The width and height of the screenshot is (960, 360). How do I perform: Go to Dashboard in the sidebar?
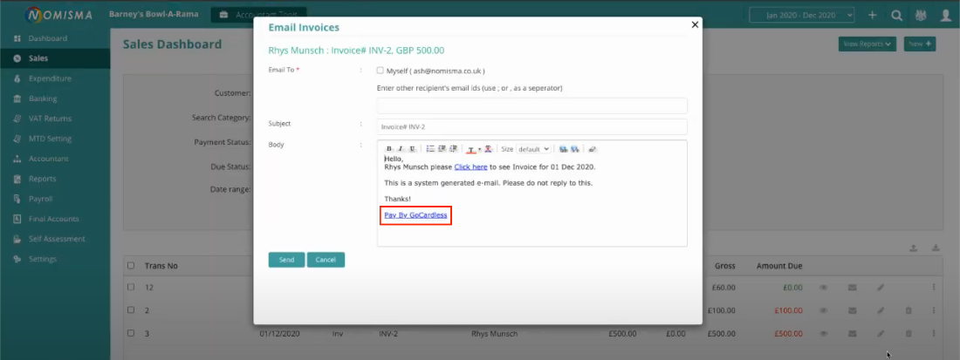click(55, 38)
